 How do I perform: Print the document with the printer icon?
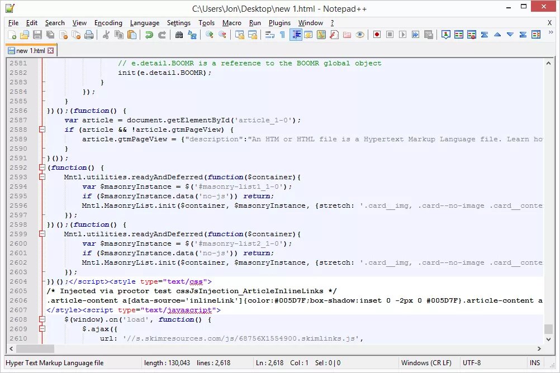point(89,35)
